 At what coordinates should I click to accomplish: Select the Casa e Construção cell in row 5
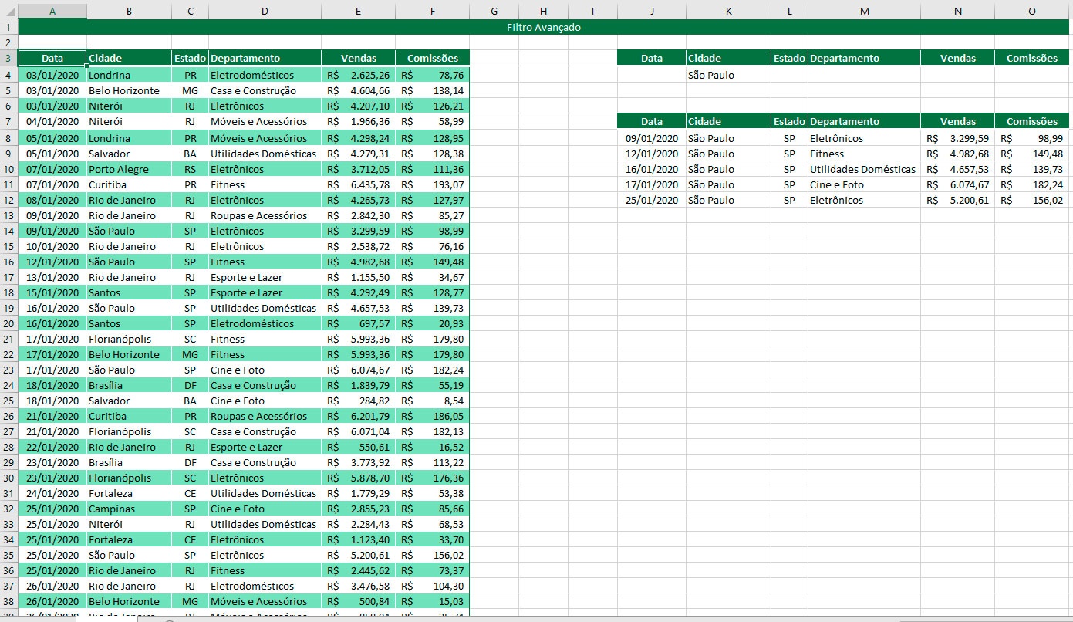265,90
